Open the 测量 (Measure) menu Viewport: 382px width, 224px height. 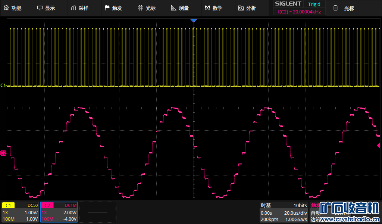click(x=180, y=8)
